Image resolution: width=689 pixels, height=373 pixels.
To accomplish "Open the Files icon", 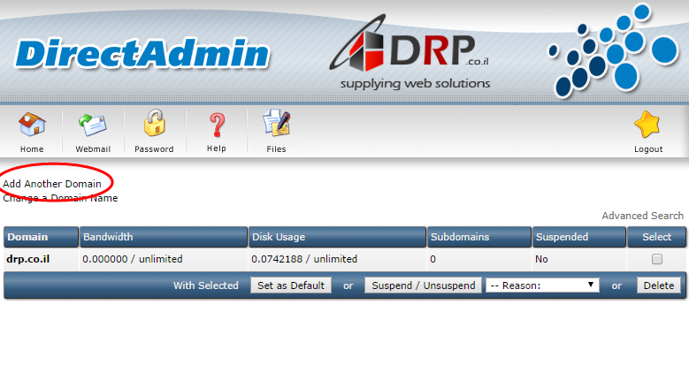I will (x=276, y=126).
